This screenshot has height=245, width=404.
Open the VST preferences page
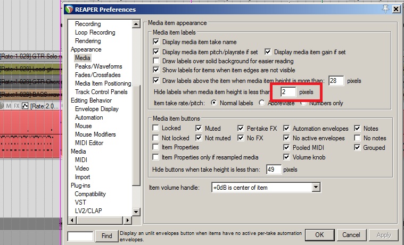[80, 202]
